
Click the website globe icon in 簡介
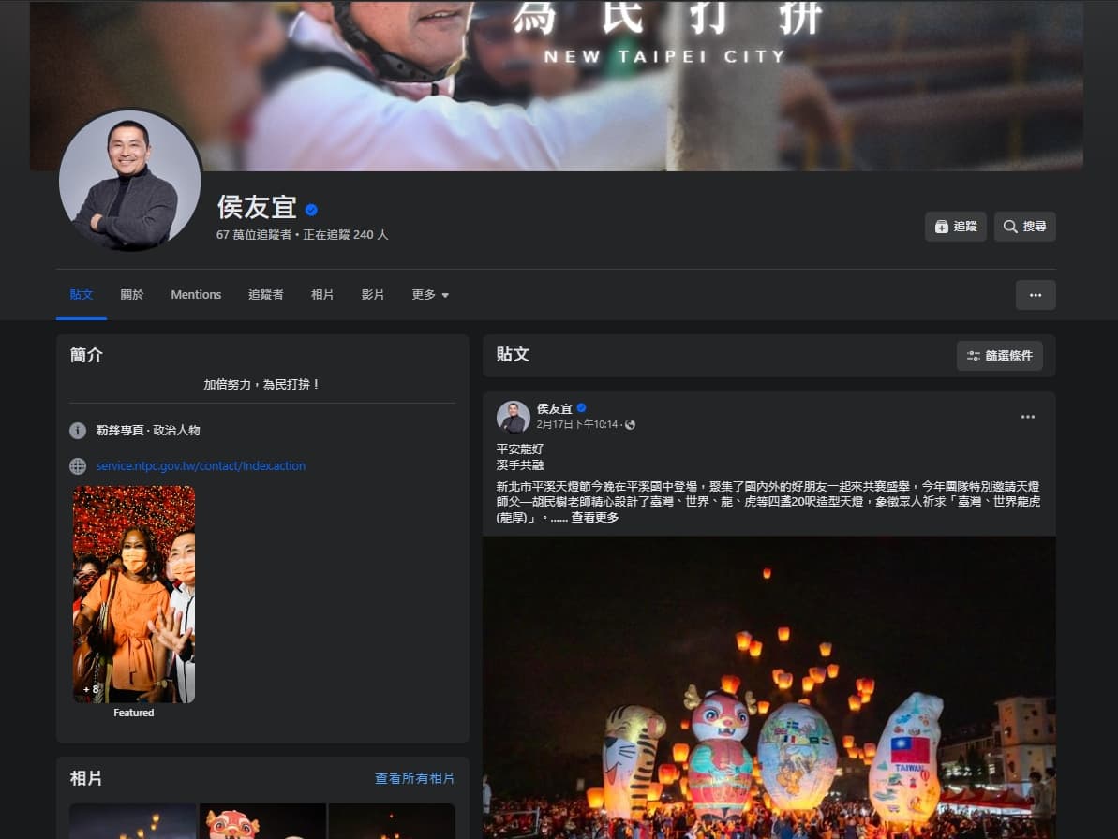pyautogui.click(x=78, y=465)
